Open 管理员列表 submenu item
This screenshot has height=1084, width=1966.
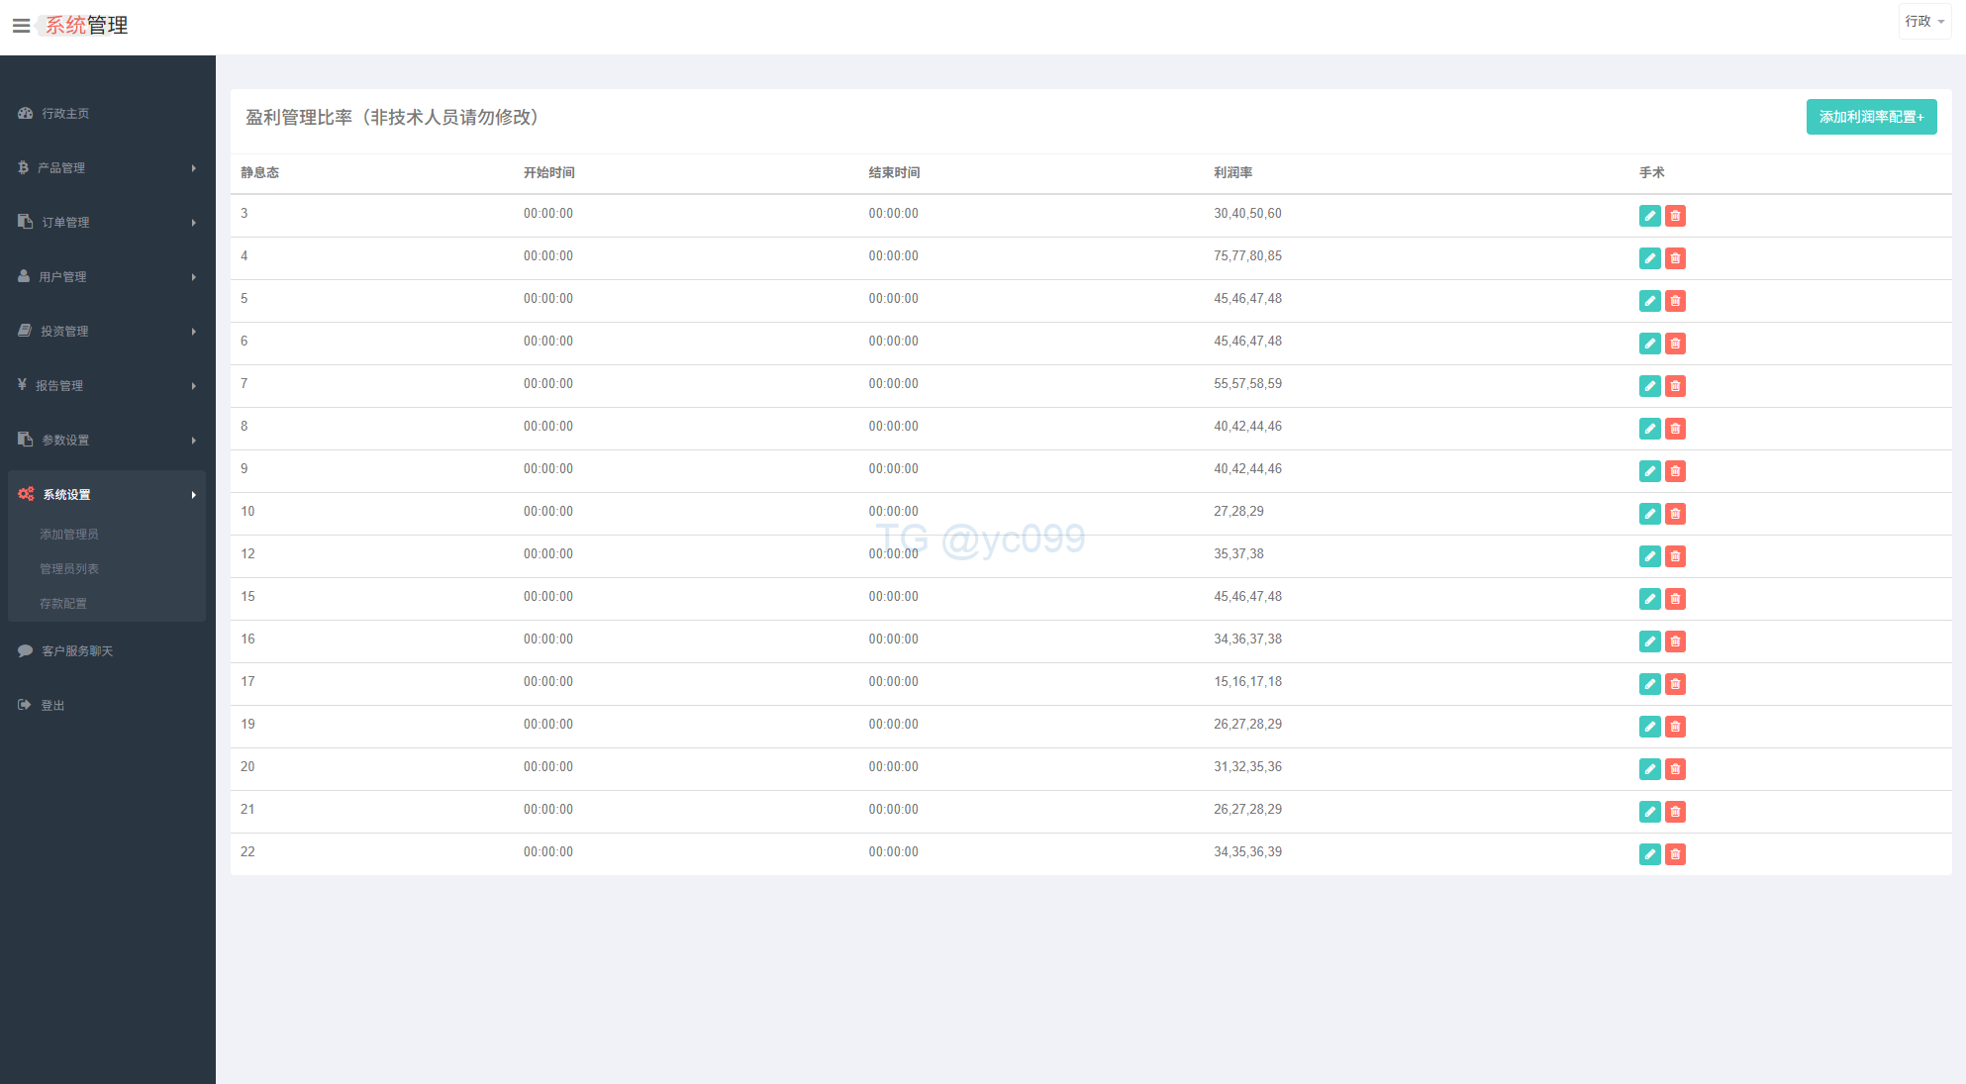(x=69, y=569)
